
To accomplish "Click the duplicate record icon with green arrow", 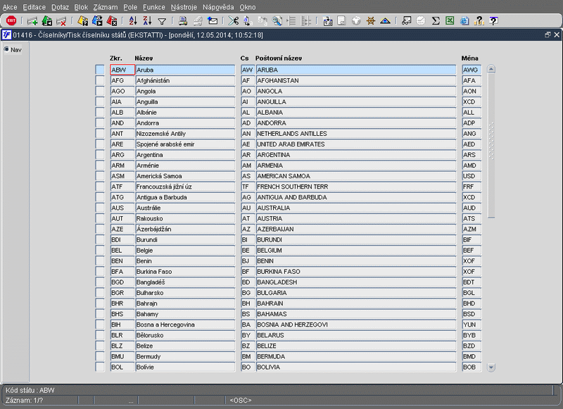I will (x=47, y=21).
